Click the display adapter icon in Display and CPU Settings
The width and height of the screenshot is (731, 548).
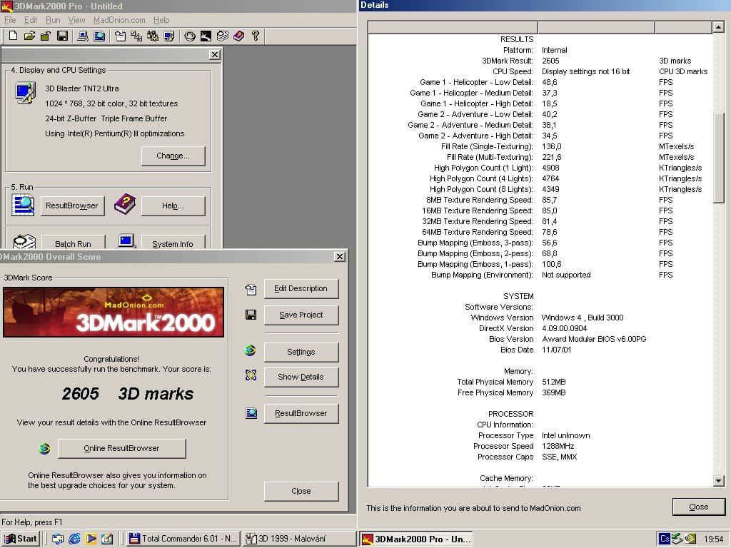(x=25, y=92)
